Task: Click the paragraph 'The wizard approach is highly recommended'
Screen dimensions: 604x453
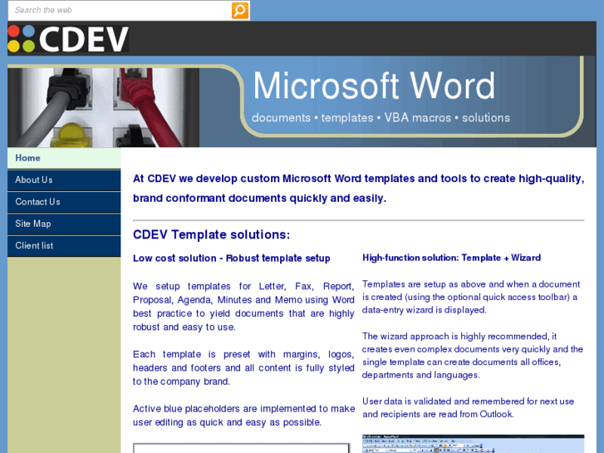Action: click(x=473, y=356)
